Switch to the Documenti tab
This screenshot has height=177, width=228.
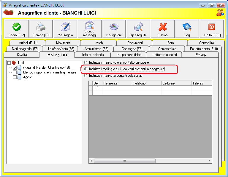point(135,43)
